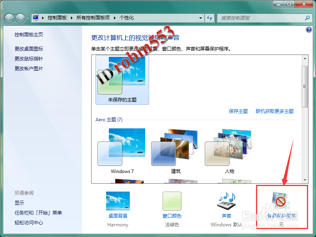Screen dimensions: 316x237
Task: Open 任务栏和「开始」菜单 link
Action: tap(38, 213)
